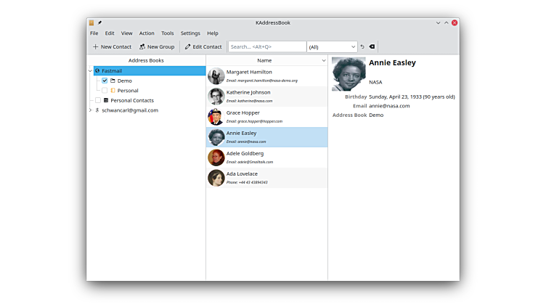Click the Fastmail globe icon
Viewport: 546px width, 307px height.
[x=97, y=71]
